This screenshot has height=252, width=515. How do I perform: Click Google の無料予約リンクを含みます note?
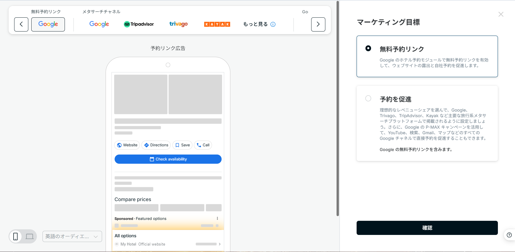[416, 150]
